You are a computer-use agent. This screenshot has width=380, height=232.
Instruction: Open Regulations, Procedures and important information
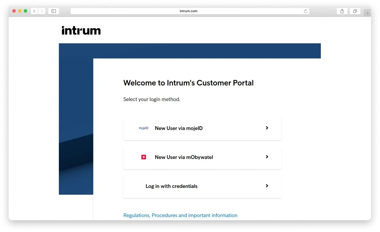tap(180, 215)
